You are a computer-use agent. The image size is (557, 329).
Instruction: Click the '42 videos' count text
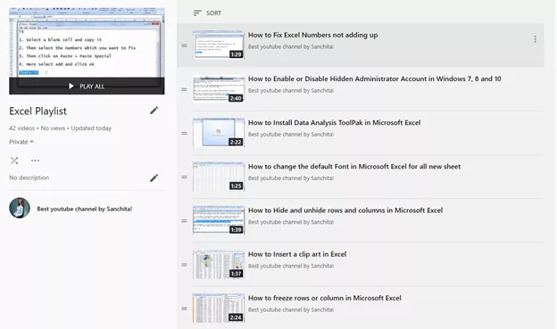21,128
